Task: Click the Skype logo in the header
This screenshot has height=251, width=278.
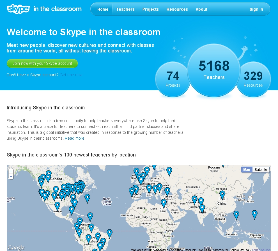Action: 18,9
